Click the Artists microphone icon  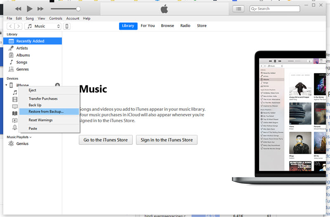click(11, 48)
